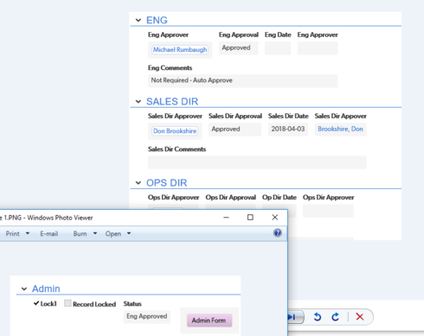Delete image with red X icon
The image size is (424, 336).
pos(360,317)
